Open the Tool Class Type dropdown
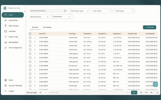The image size is (161, 100). point(79,11)
